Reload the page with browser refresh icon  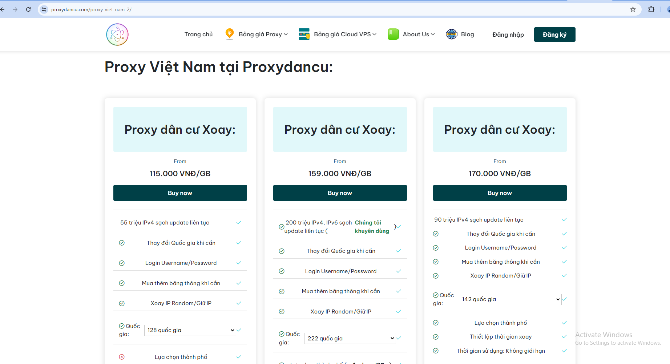coord(28,9)
